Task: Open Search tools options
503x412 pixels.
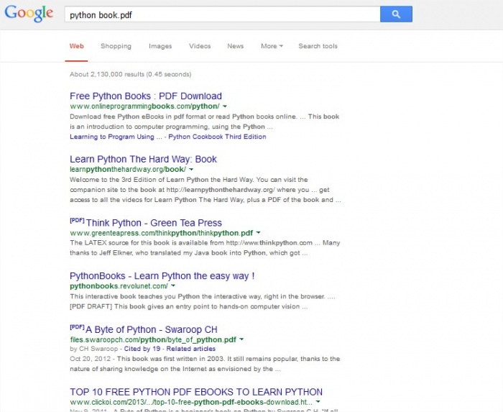Action: (x=318, y=46)
